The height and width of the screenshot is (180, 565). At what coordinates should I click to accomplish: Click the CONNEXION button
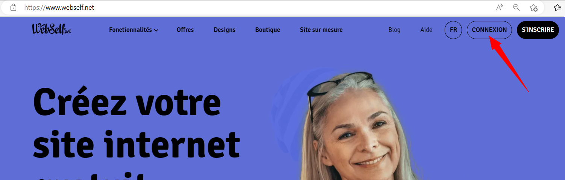click(489, 30)
